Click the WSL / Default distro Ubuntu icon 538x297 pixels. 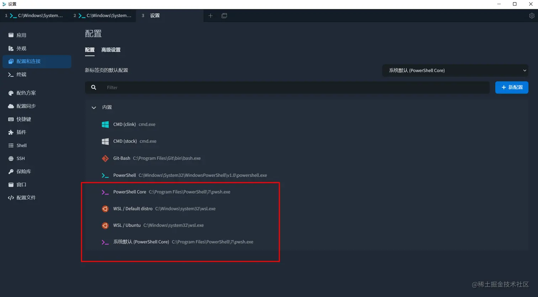(105, 209)
